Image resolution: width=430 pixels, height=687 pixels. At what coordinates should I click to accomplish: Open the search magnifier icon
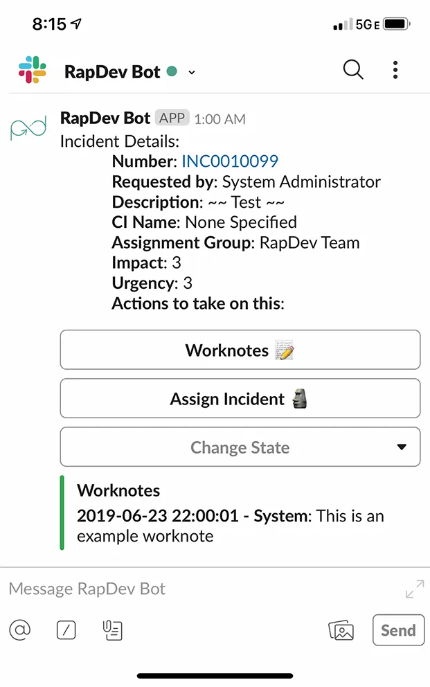353,70
